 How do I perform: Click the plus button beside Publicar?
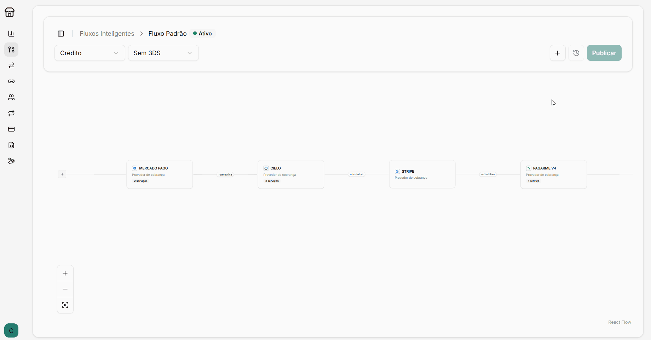[558, 53]
